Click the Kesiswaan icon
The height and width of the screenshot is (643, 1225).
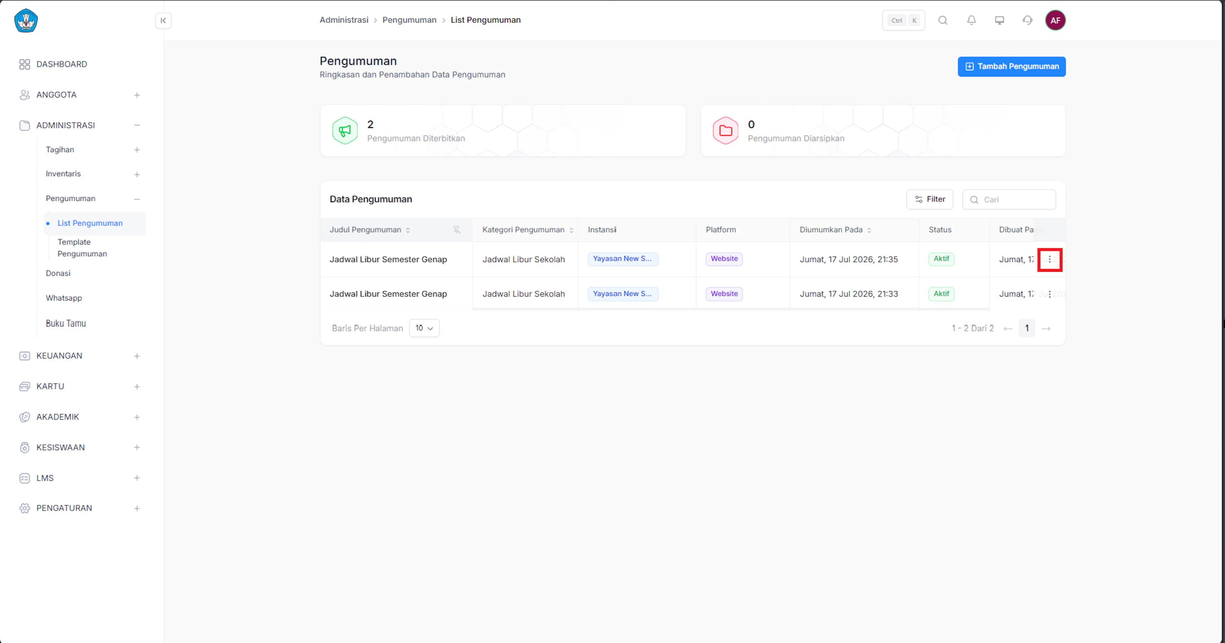coord(25,447)
